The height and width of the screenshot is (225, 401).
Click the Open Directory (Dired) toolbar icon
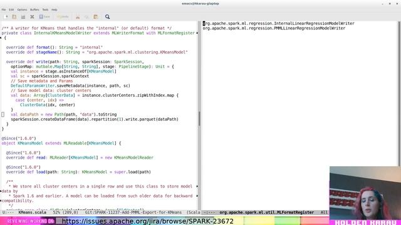point(23,17)
